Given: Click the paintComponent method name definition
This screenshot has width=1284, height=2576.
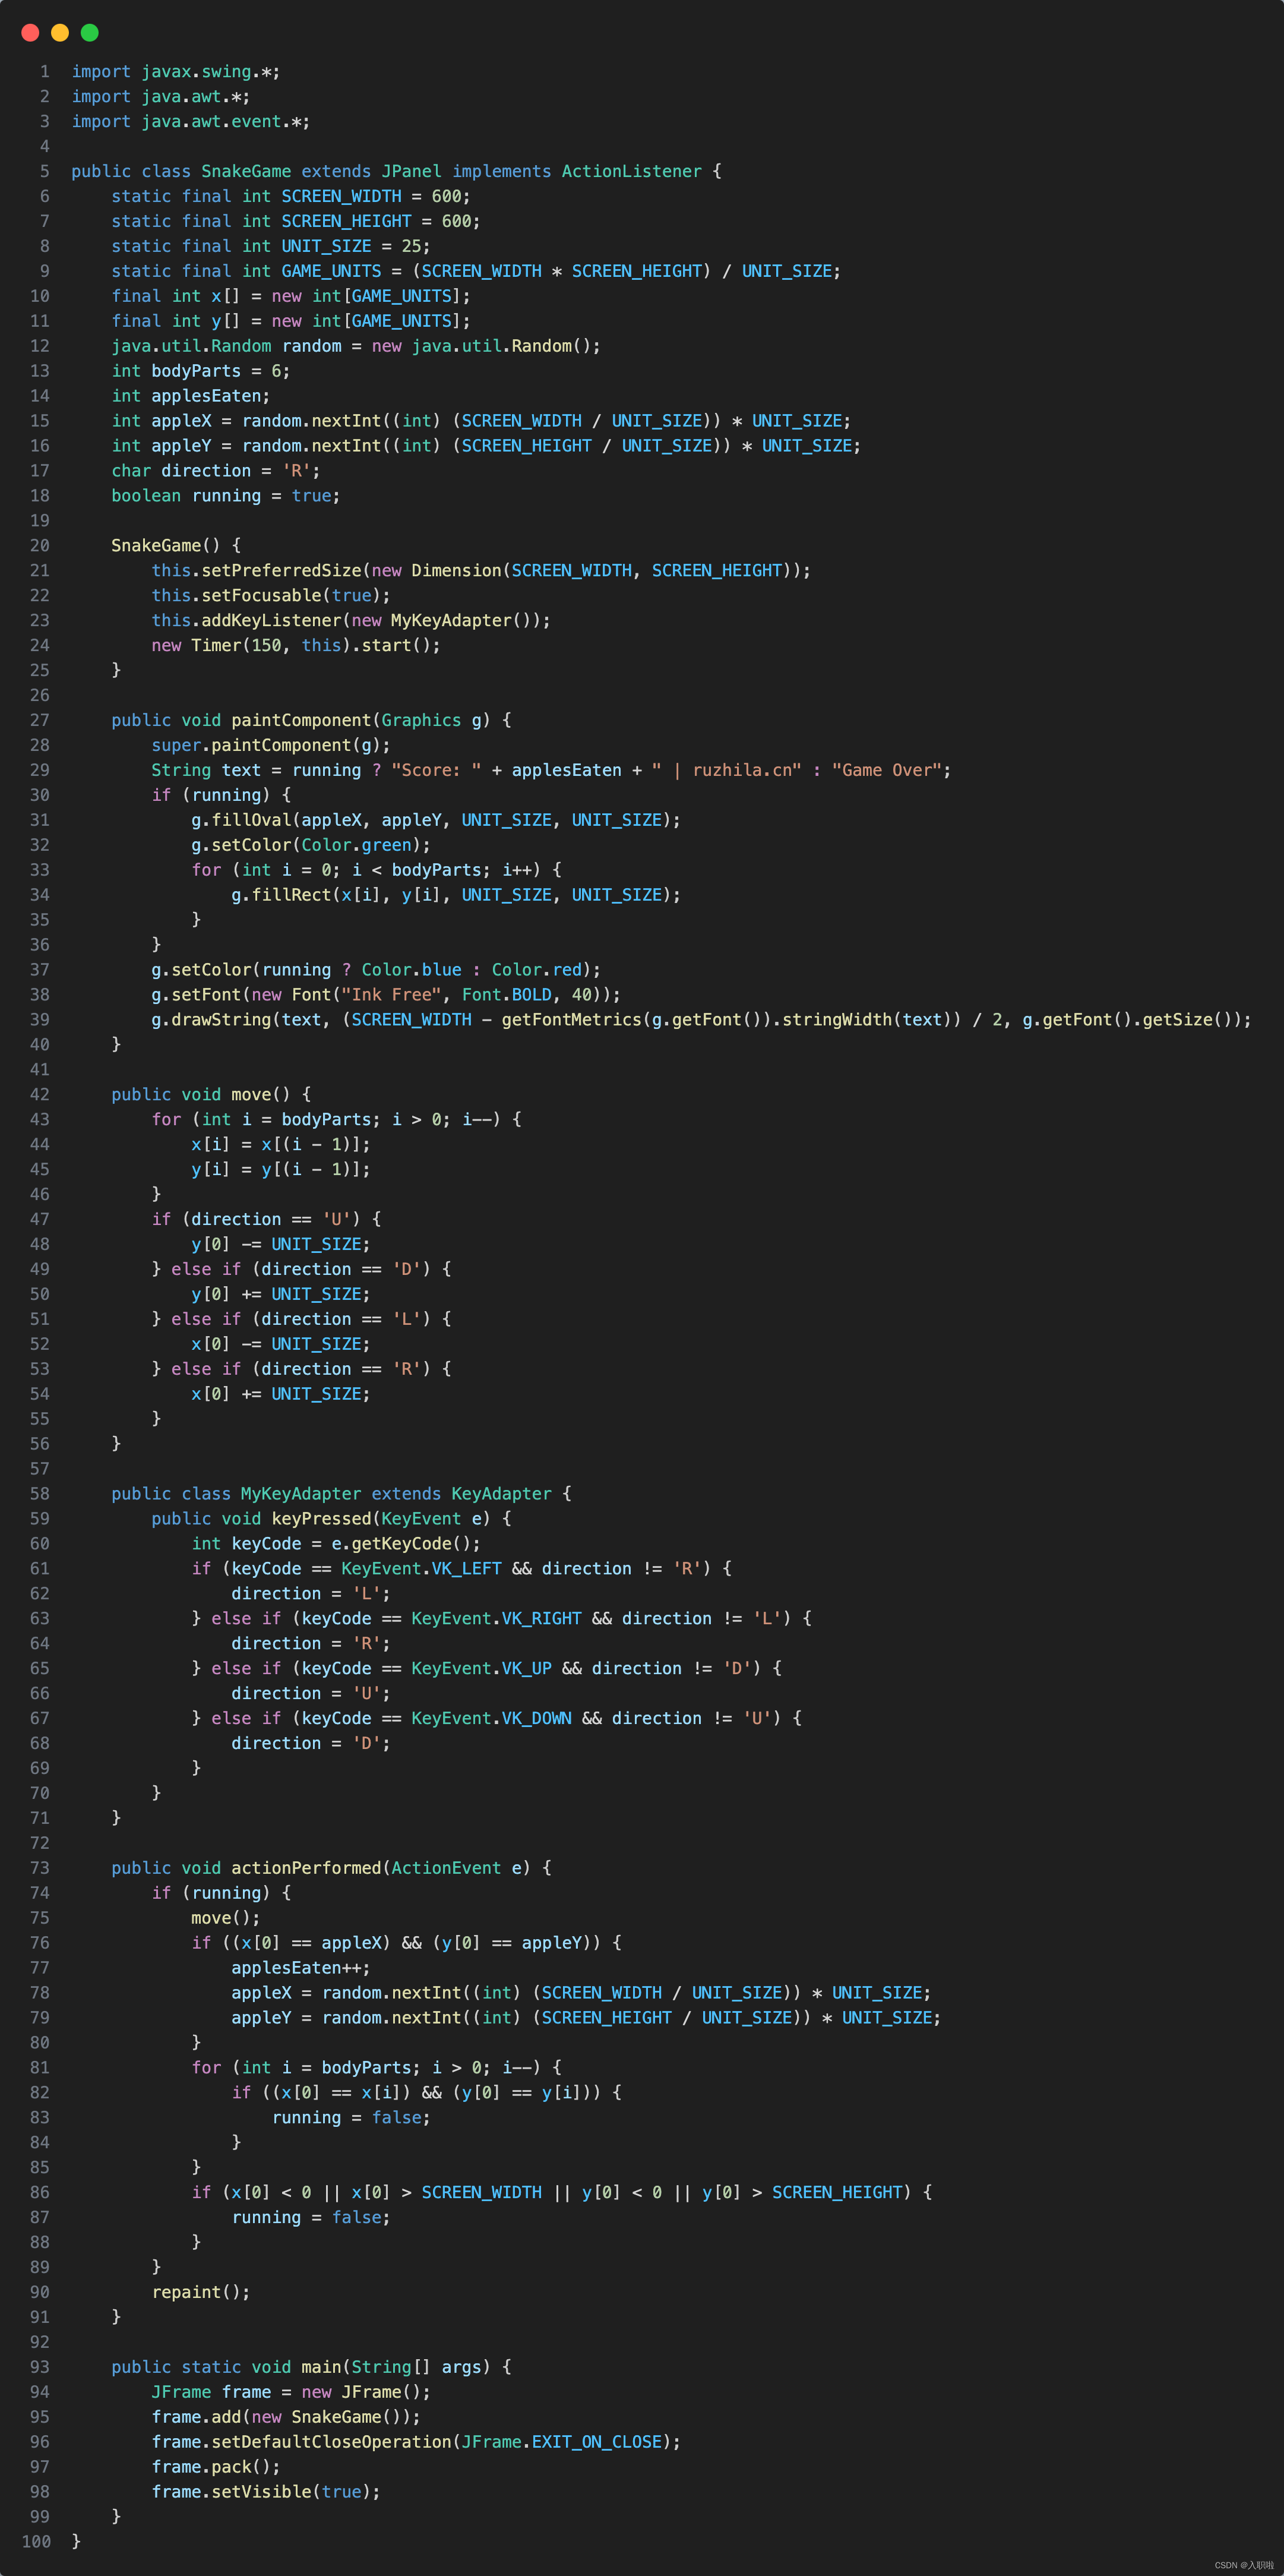Looking at the screenshot, I should click(301, 720).
